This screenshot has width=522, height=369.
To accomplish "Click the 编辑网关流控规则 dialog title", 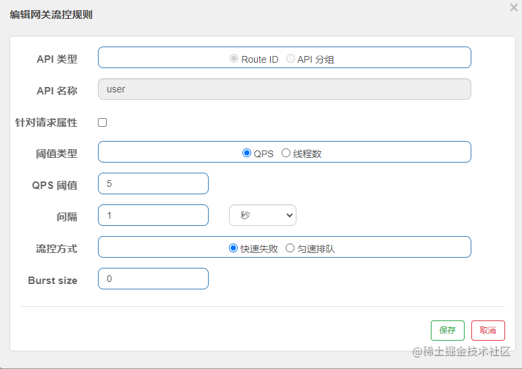I will coord(51,15).
